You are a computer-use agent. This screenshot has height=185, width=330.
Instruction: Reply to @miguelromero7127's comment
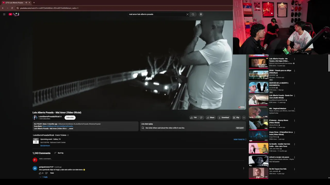tap(52, 173)
